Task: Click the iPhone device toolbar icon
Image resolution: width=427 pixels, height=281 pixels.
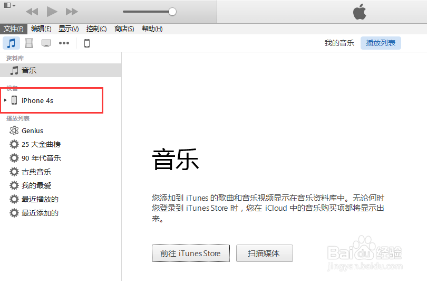Action: (x=87, y=43)
